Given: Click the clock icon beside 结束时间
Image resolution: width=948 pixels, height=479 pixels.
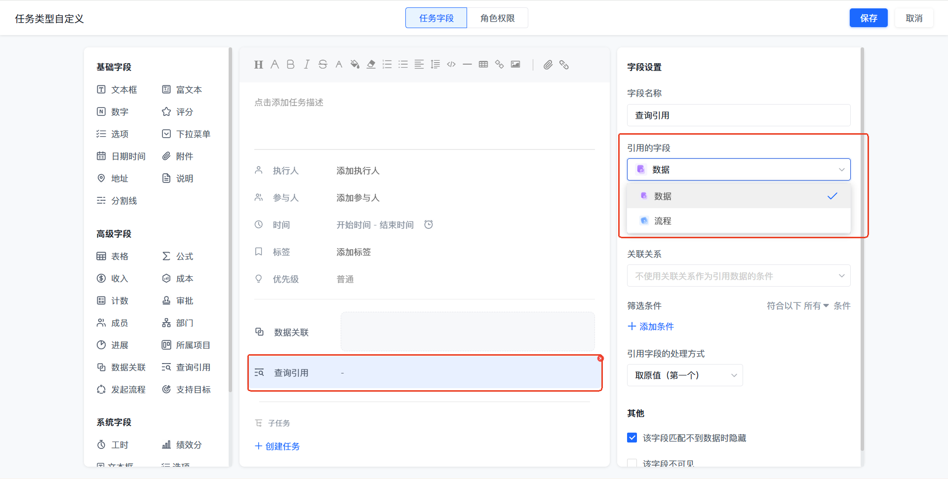Looking at the screenshot, I should point(429,224).
